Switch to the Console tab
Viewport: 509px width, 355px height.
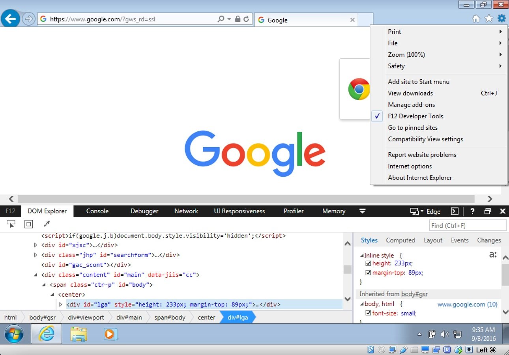[x=97, y=211]
